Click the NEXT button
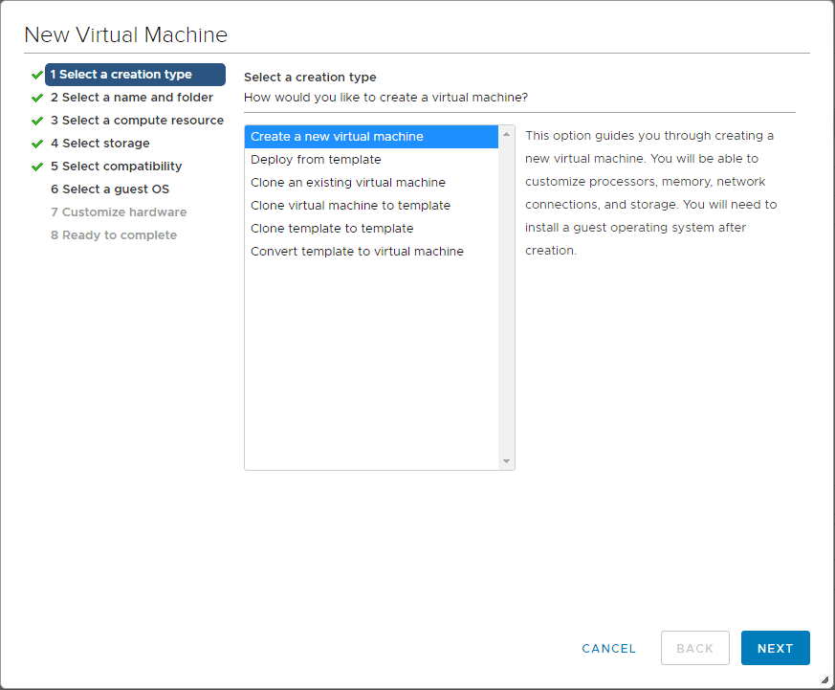The image size is (835, 690). (x=775, y=648)
